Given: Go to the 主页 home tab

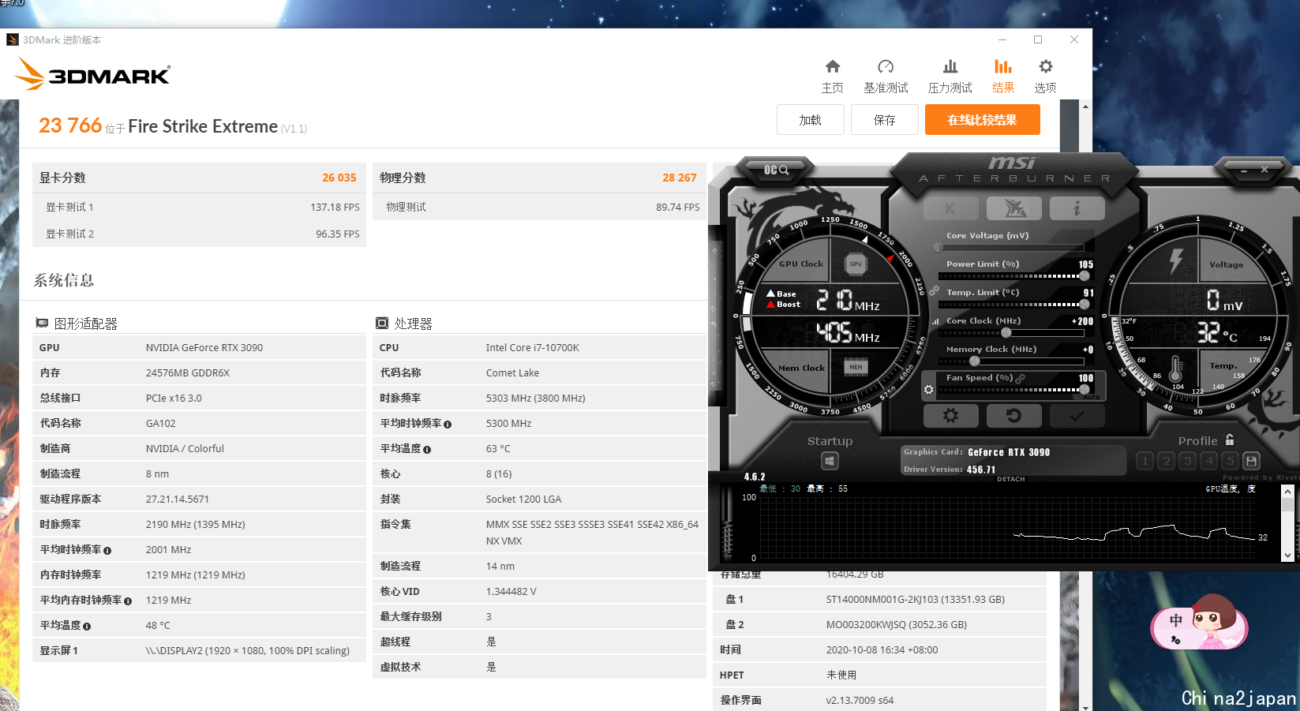Looking at the screenshot, I should tap(833, 77).
